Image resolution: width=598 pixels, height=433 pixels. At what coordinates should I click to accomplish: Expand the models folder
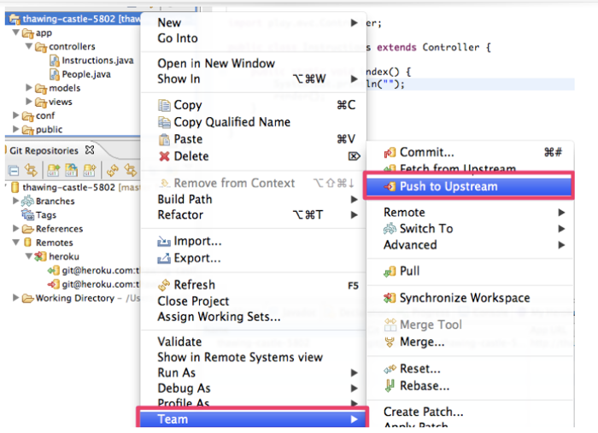click(x=29, y=88)
